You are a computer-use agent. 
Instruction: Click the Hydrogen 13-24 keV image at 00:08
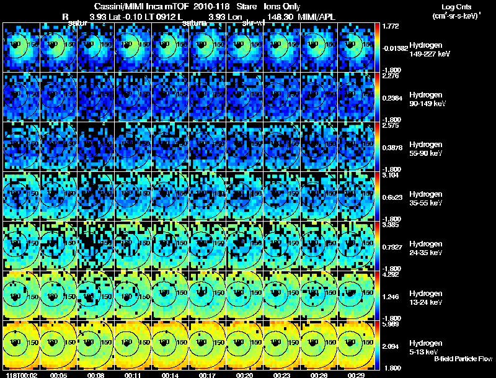point(96,295)
